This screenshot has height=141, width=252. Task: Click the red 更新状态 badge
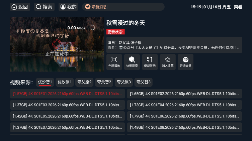pos(115,32)
